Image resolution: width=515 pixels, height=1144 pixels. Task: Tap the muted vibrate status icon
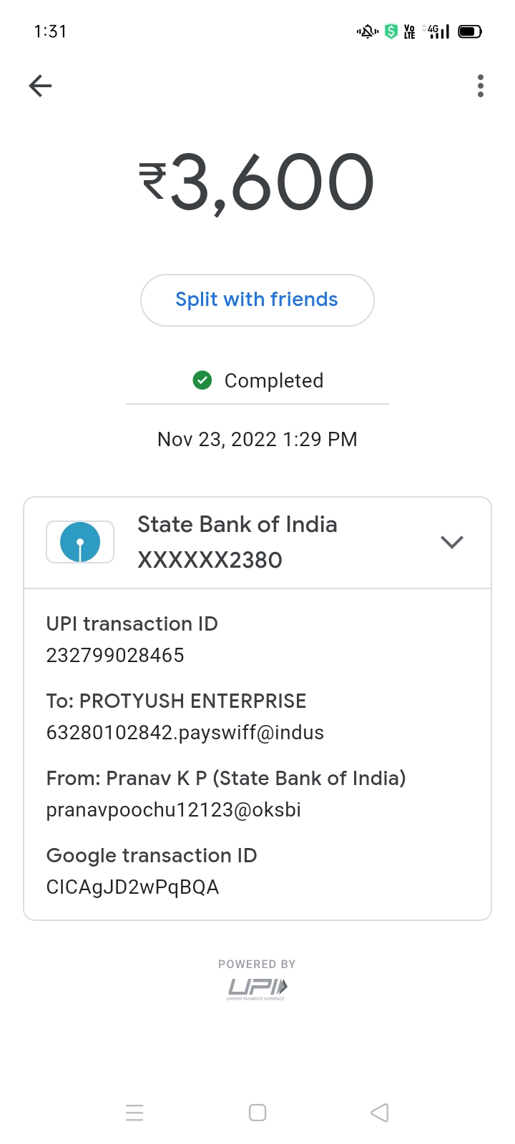click(x=368, y=31)
